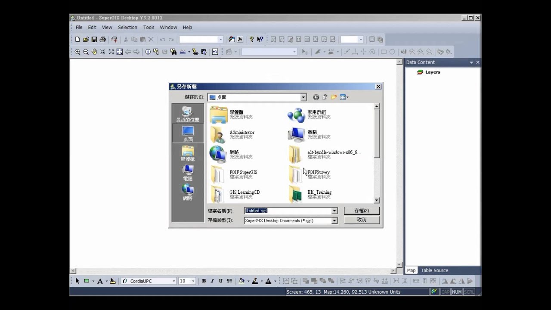The image size is (551, 310).
Task: Click the fill color paint bucket swatch
Action: pyautogui.click(x=241, y=281)
